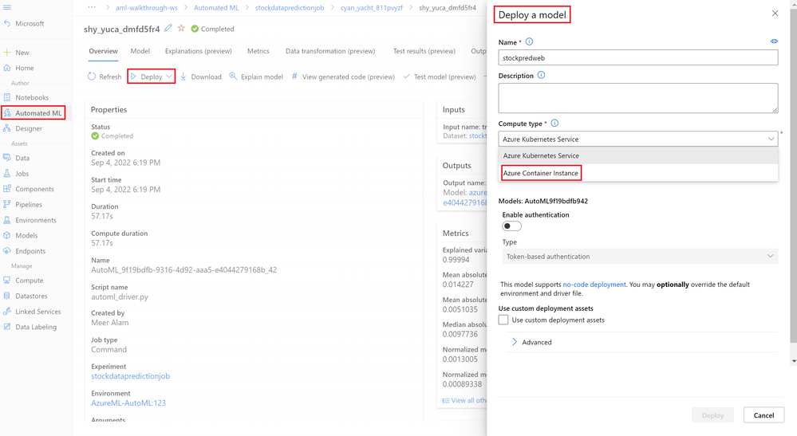Click Explain model in the toolbar
This screenshot has width=797, height=436.
[x=255, y=77]
